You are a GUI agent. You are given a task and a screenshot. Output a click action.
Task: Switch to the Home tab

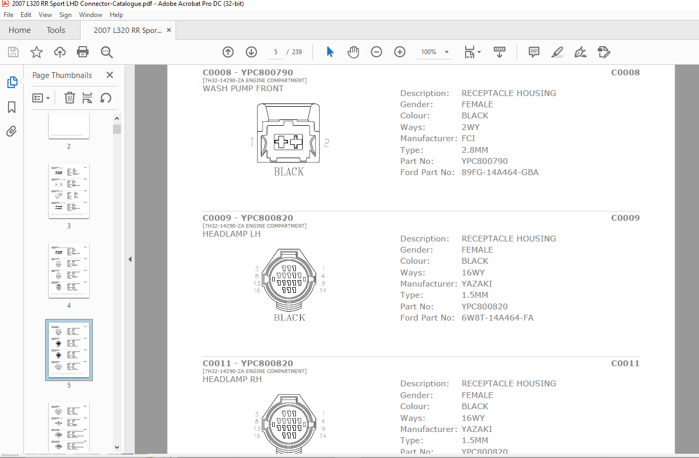[x=20, y=30]
